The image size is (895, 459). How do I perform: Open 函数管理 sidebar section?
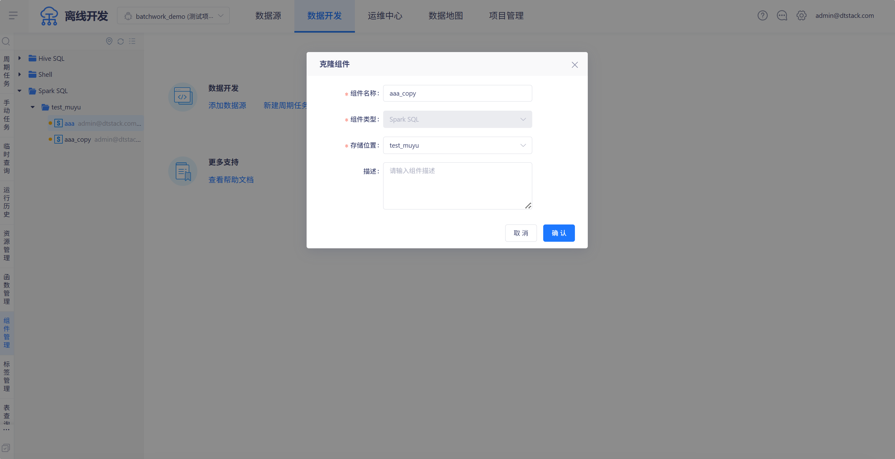(x=7, y=289)
